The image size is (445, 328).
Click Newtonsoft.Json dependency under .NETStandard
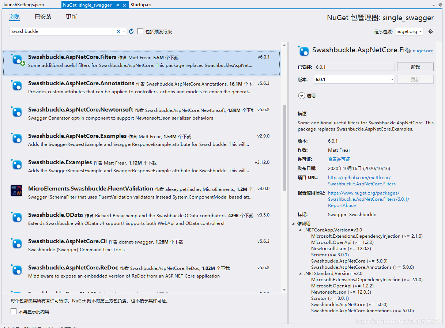point(341,292)
